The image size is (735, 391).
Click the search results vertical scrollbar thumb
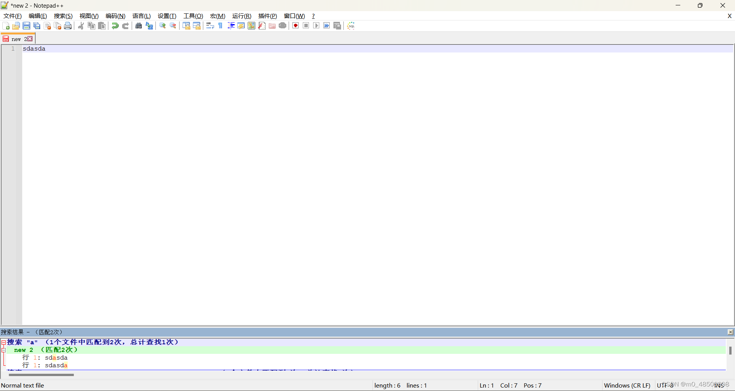point(730,350)
